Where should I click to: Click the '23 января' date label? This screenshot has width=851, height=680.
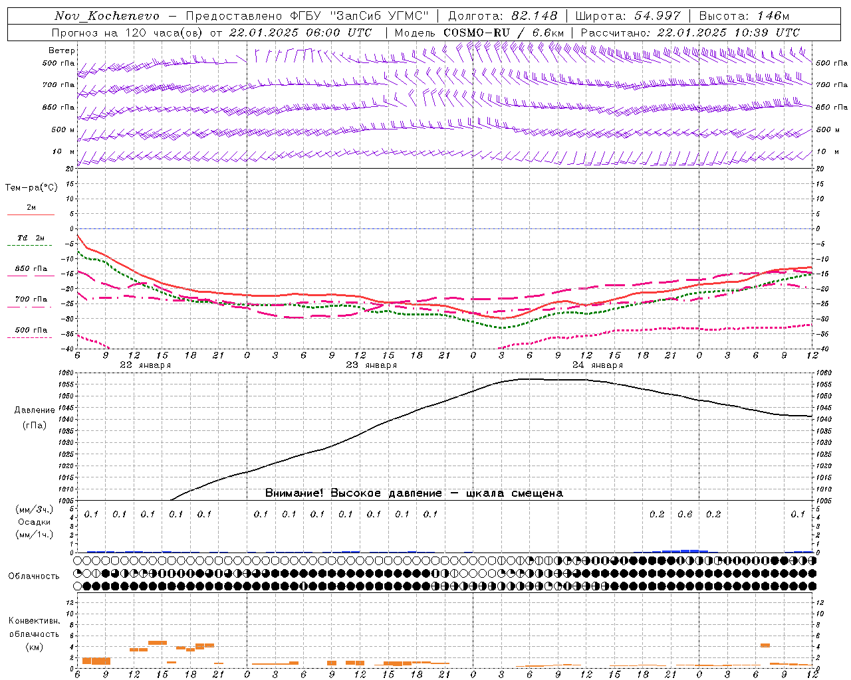pos(371,365)
